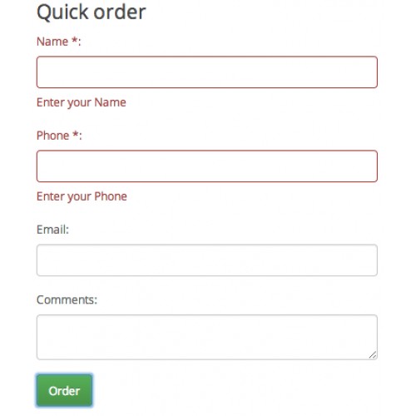The image size is (416, 416).
Task: Click the required asterisk beside Phone
Action: click(x=76, y=135)
